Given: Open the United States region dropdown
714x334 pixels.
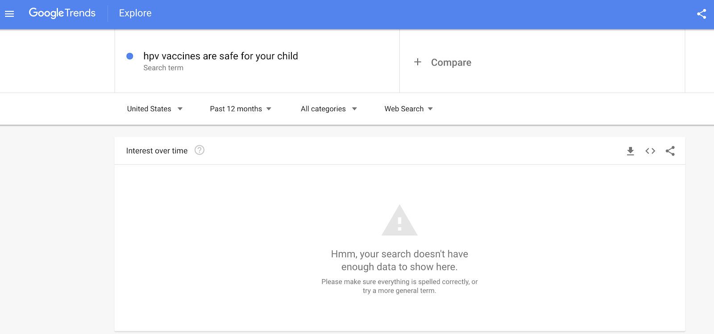Looking at the screenshot, I should click(154, 109).
